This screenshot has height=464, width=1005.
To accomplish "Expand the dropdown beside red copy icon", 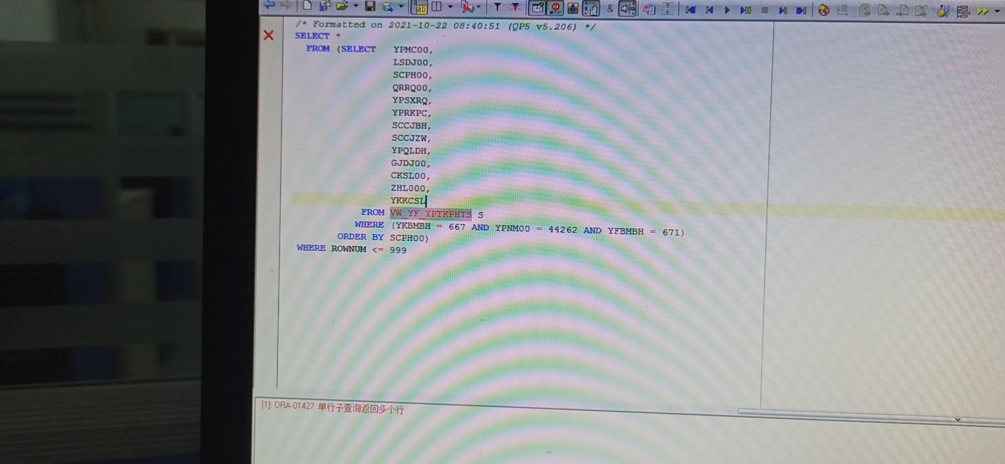I will [x=479, y=7].
